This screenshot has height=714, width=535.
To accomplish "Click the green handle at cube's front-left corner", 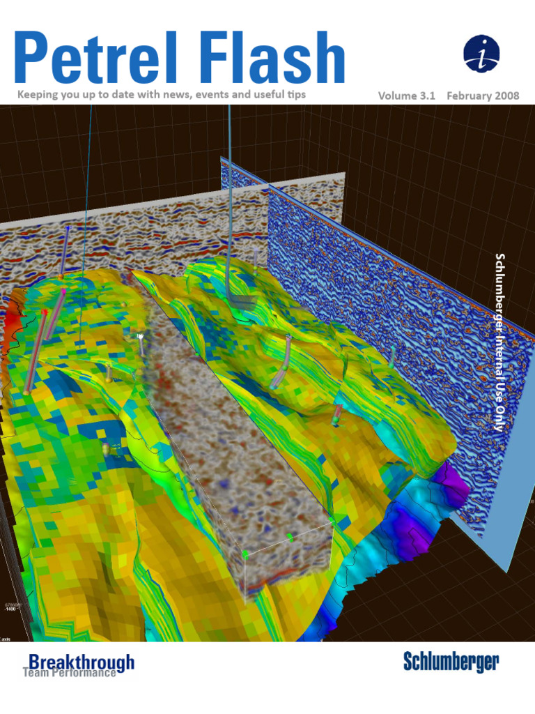I will pos(245,554).
